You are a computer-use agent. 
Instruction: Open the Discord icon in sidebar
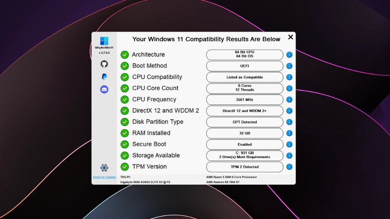[104, 90]
